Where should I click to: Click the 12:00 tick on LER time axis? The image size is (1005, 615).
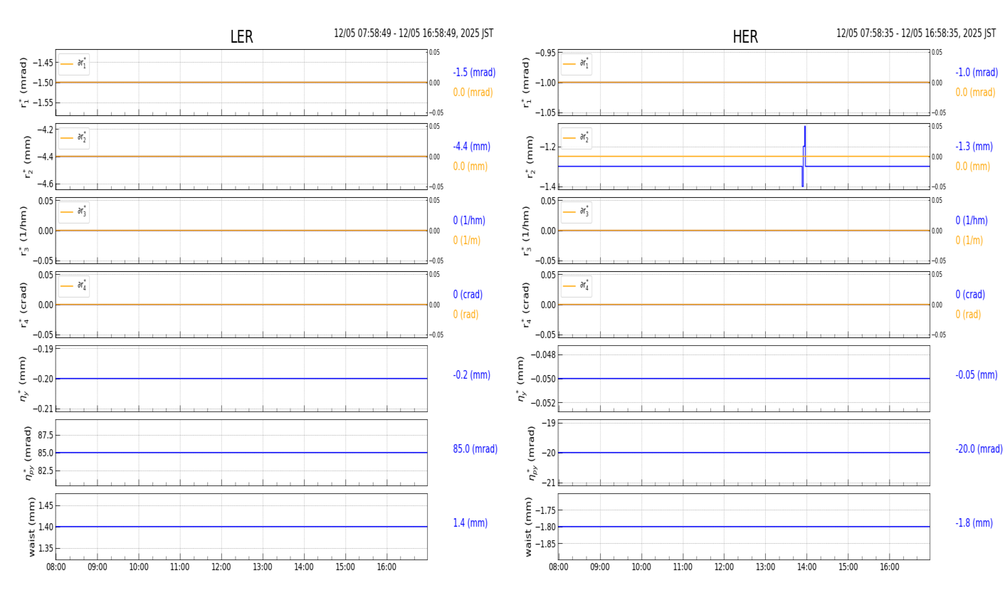221,567
